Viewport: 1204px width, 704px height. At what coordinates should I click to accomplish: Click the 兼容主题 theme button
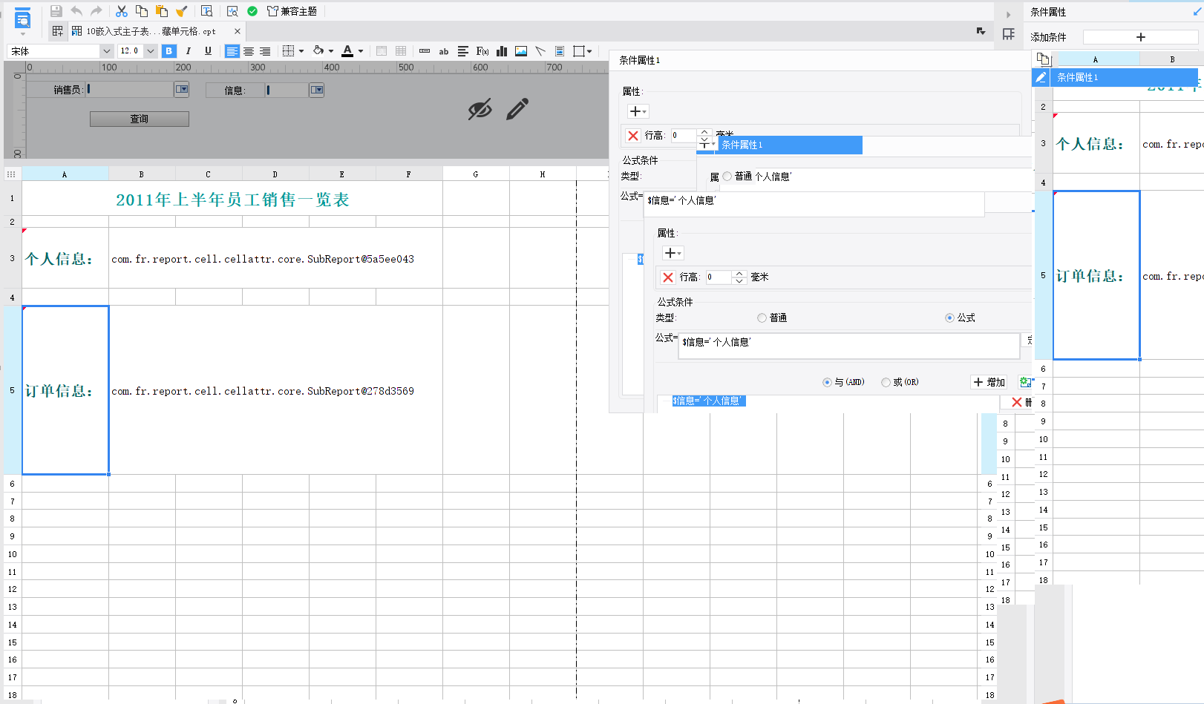(292, 11)
